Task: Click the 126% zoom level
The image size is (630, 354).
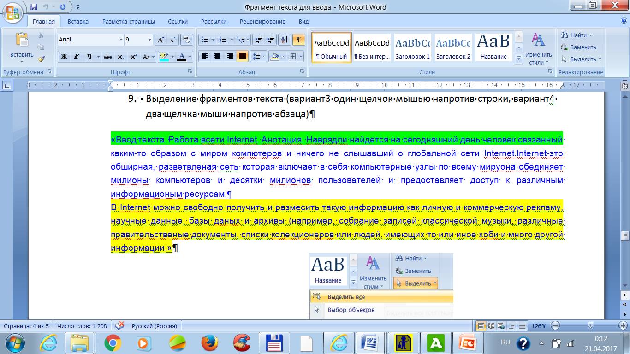Action: 539,326
